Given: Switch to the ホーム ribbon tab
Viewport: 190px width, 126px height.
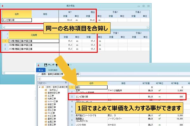Looking at the screenshot, I should (x=41, y=70).
